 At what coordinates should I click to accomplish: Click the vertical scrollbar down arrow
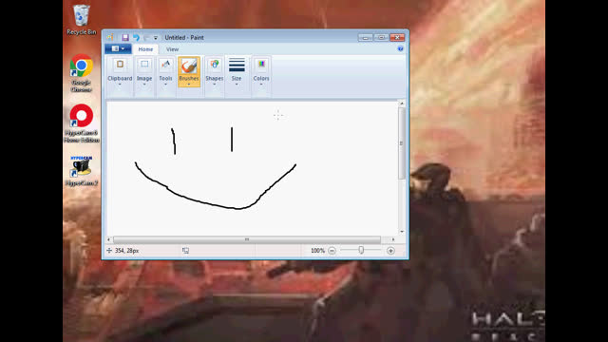(402, 232)
